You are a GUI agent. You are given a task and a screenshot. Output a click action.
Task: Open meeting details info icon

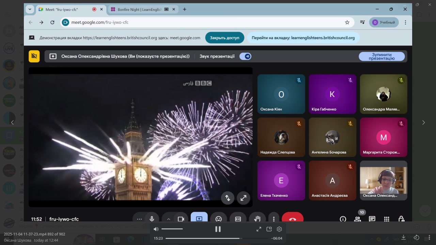tap(343, 219)
